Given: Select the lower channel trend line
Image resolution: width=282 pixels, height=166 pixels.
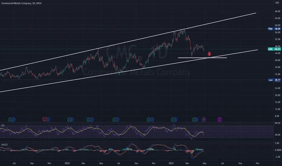Looking at the screenshot, I should coord(129,71).
